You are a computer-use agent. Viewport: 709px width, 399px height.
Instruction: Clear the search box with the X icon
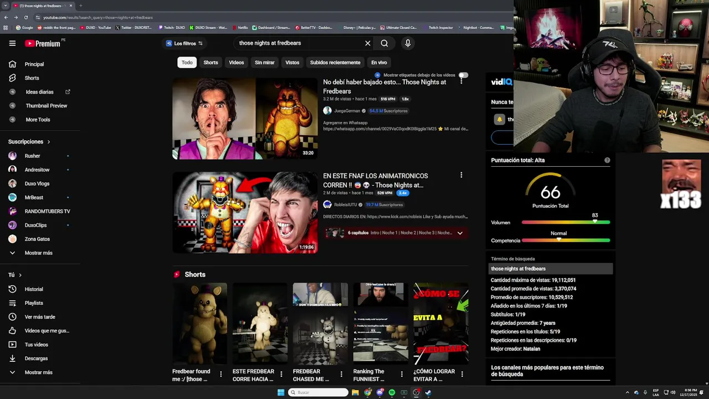pyautogui.click(x=367, y=43)
